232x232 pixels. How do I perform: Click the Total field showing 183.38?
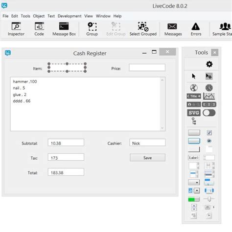point(66,172)
